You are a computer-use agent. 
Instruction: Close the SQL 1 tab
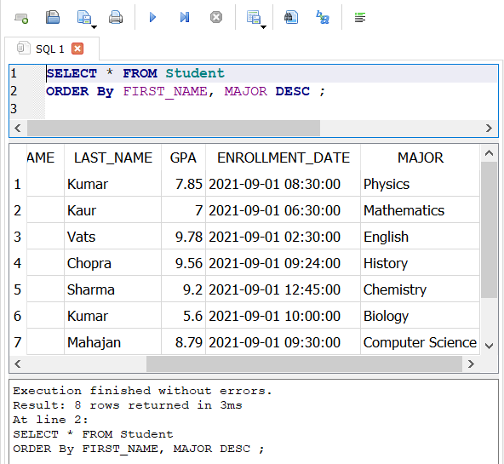pos(77,49)
